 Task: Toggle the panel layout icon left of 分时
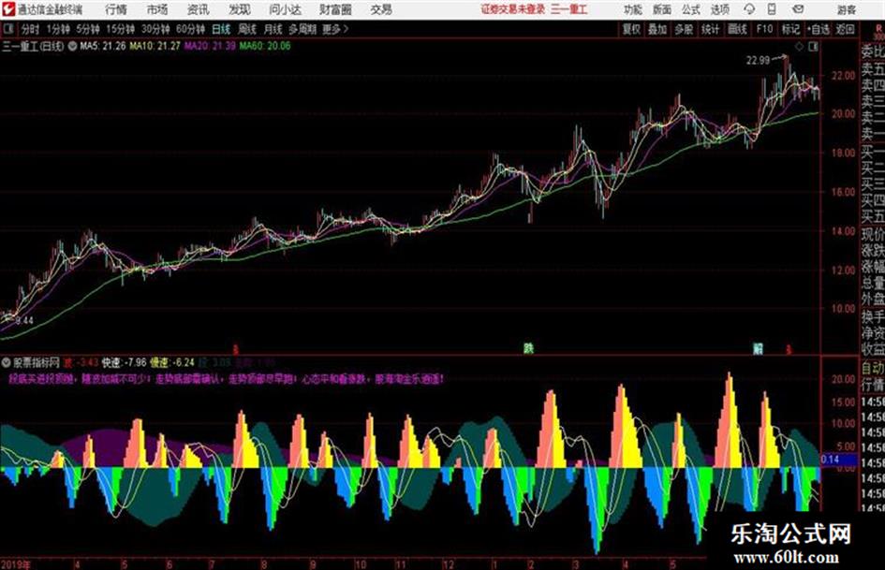(x=7, y=29)
